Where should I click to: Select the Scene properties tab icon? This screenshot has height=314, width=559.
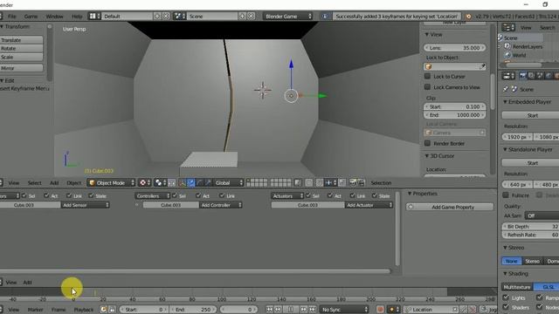click(x=540, y=76)
